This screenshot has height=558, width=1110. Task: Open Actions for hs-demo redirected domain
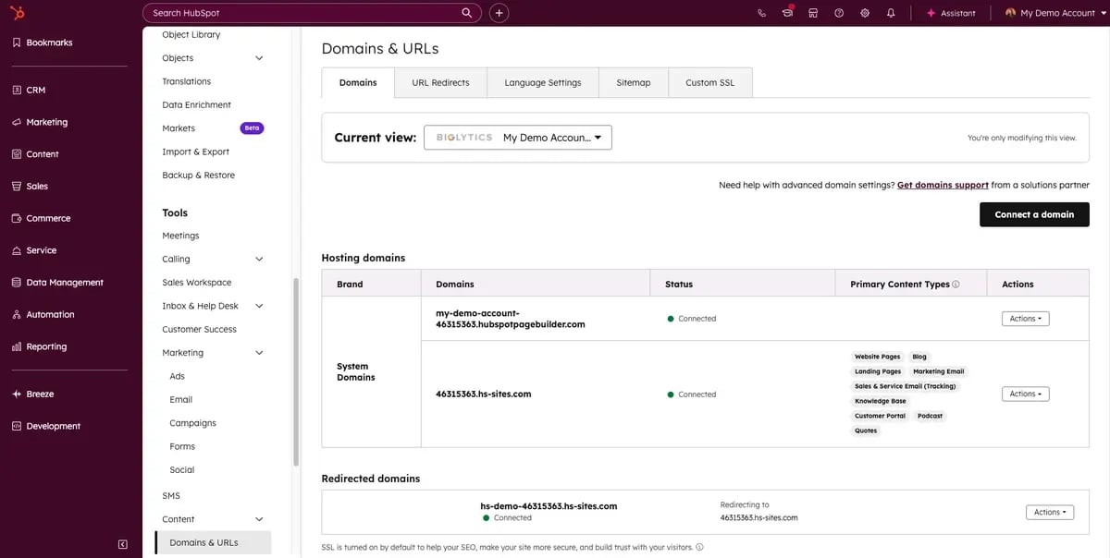pyautogui.click(x=1050, y=512)
